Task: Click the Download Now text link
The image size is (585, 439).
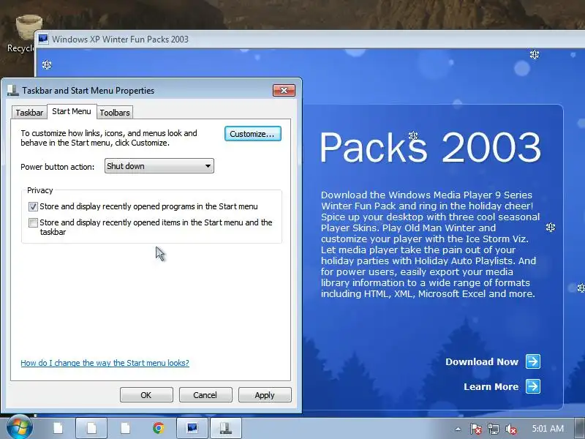Action: (482, 361)
